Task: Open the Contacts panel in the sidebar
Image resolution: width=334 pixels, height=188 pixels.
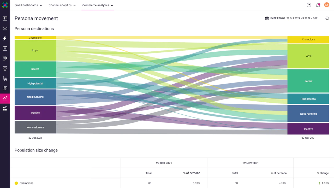Action: coord(5,18)
